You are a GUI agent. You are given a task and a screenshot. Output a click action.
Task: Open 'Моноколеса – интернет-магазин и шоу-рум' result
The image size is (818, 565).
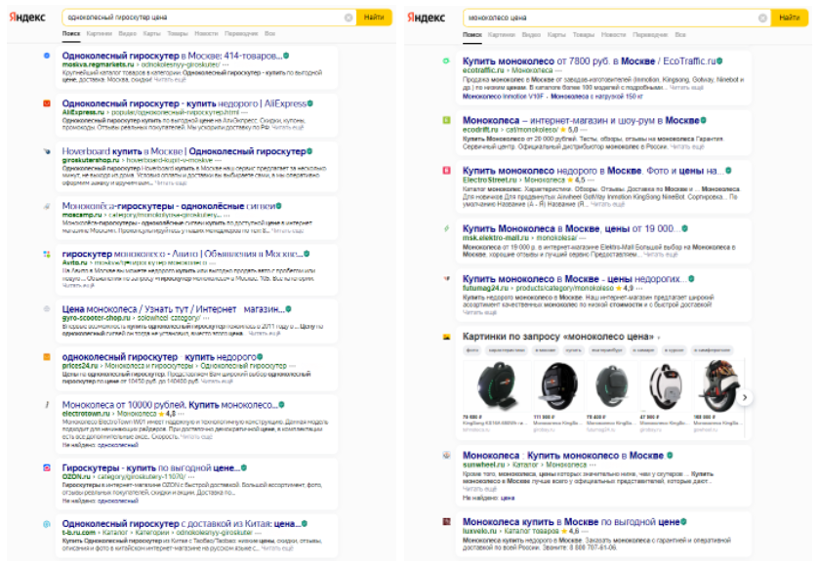click(x=581, y=120)
